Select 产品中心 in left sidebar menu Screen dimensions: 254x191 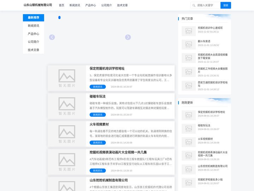[34, 34]
